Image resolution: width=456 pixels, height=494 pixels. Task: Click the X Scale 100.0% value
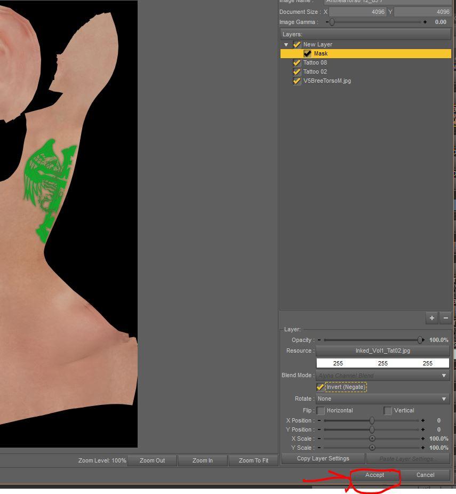[x=439, y=439]
